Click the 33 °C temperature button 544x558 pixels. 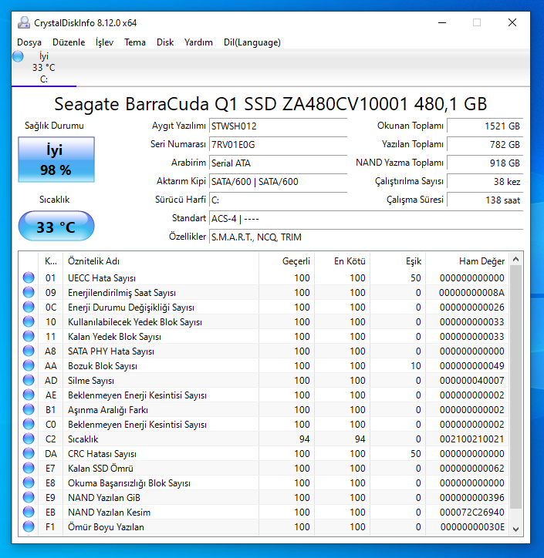click(56, 227)
